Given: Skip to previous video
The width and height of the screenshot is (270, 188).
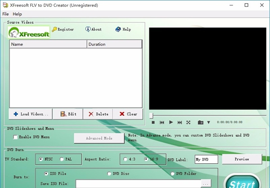Looking at the screenshot, I should pos(162,122).
